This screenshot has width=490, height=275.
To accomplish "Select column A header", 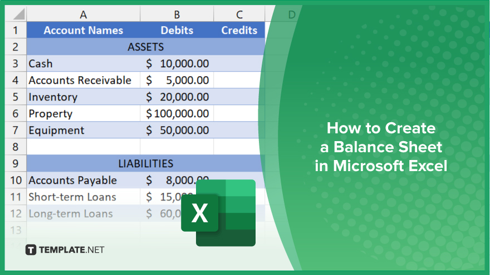I will point(83,14).
